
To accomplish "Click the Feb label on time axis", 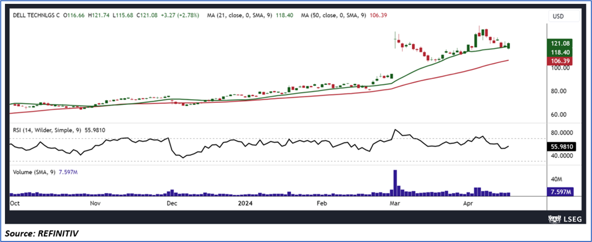I will (321, 204).
